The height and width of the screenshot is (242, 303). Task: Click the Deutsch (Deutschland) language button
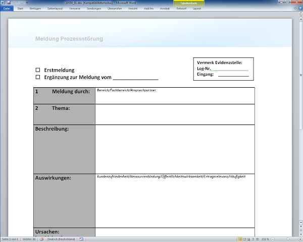(61, 239)
